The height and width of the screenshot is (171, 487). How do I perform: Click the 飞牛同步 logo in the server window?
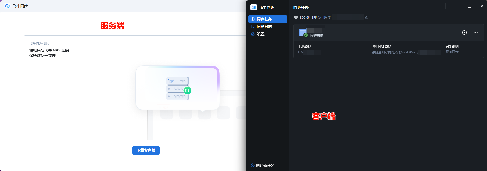click(8, 6)
